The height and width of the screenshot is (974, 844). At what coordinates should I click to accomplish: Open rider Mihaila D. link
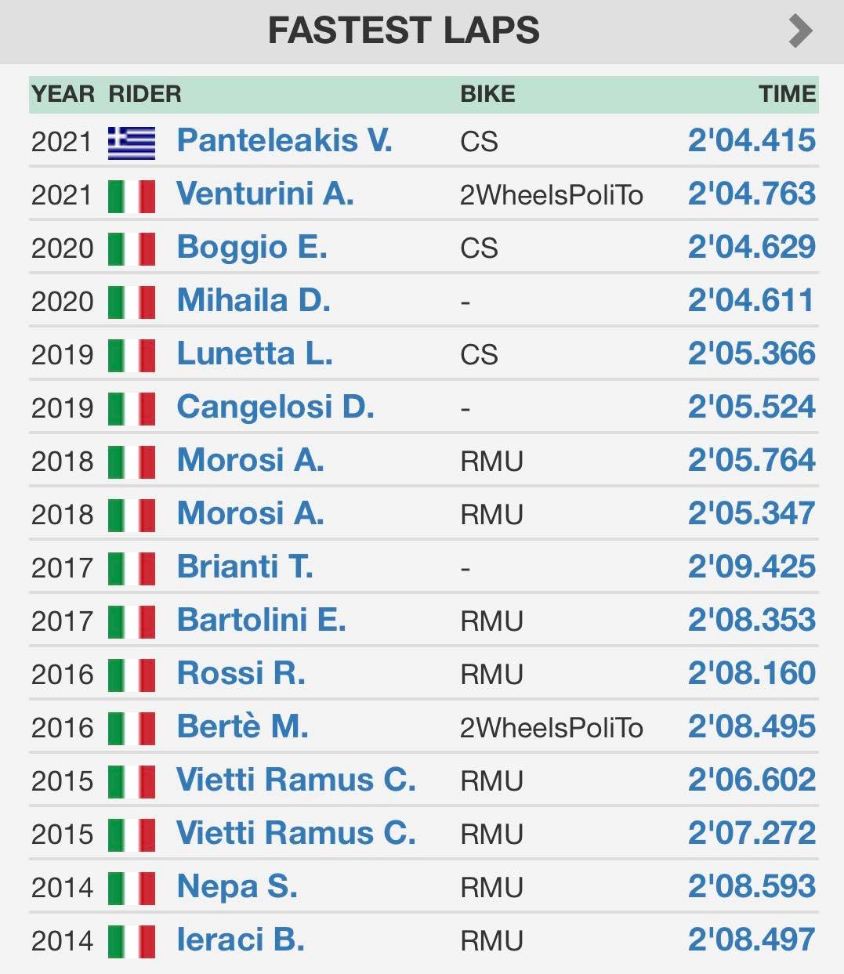[x=253, y=301]
